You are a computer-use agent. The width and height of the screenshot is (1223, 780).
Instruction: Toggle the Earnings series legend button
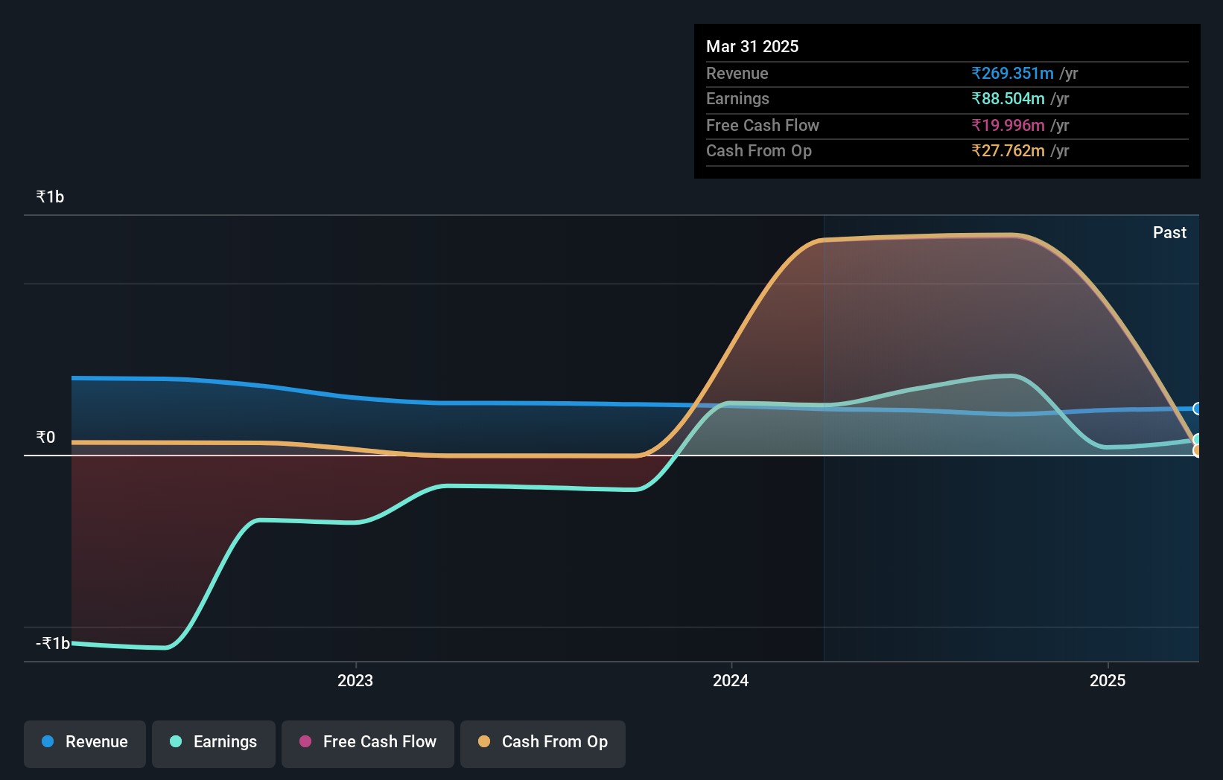pyautogui.click(x=214, y=744)
